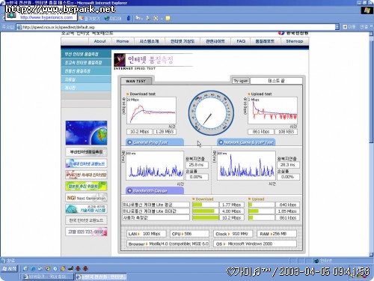The height and width of the screenshot is (281, 374).
Task: Click the Windows logo throbber icon
Action: point(367,10)
